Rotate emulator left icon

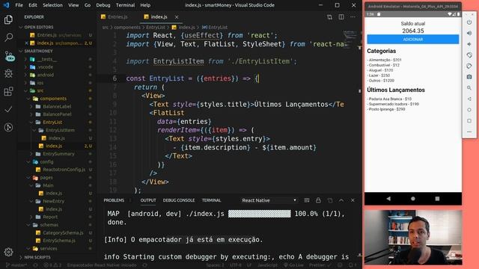tap(469, 55)
